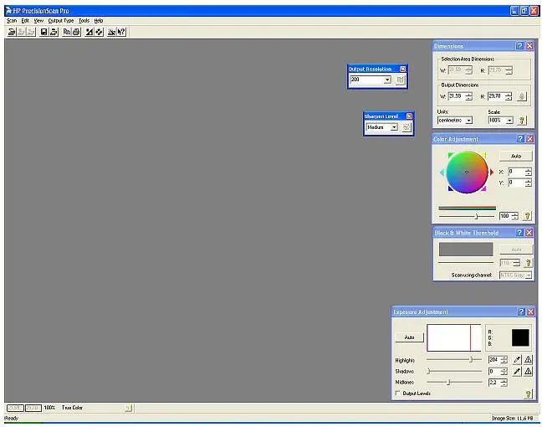
Task: Open the Output Resolution dropdown
Action: click(x=387, y=80)
